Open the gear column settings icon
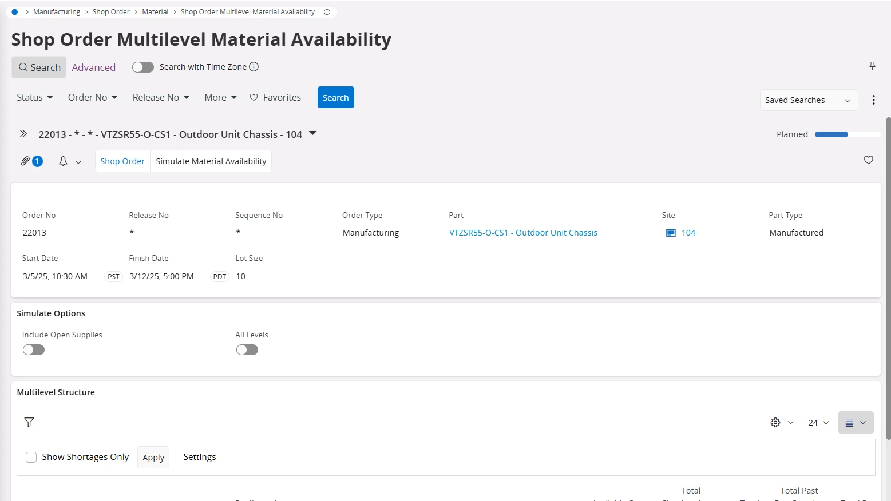 tap(775, 423)
